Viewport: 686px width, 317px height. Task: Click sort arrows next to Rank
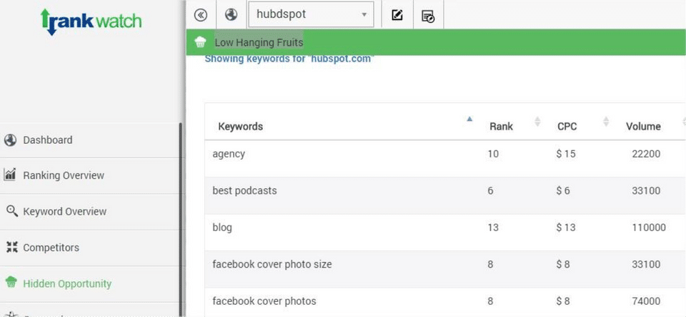pos(537,122)
